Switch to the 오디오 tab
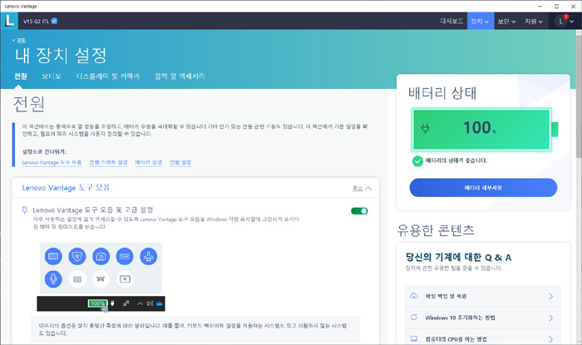 (52, 76)
